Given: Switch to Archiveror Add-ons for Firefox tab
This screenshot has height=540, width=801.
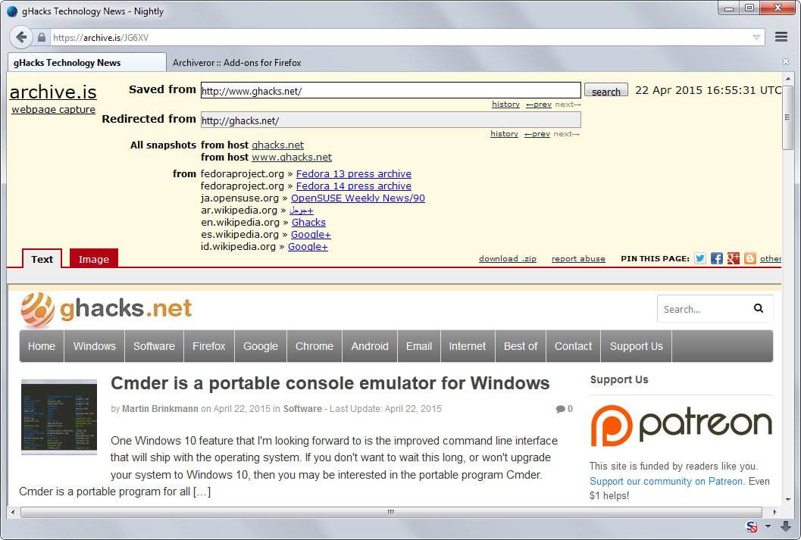Looking at the screenshot, I should pos(236,63).
